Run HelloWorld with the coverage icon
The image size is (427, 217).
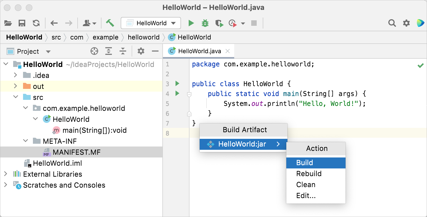(x=219, y=23)
